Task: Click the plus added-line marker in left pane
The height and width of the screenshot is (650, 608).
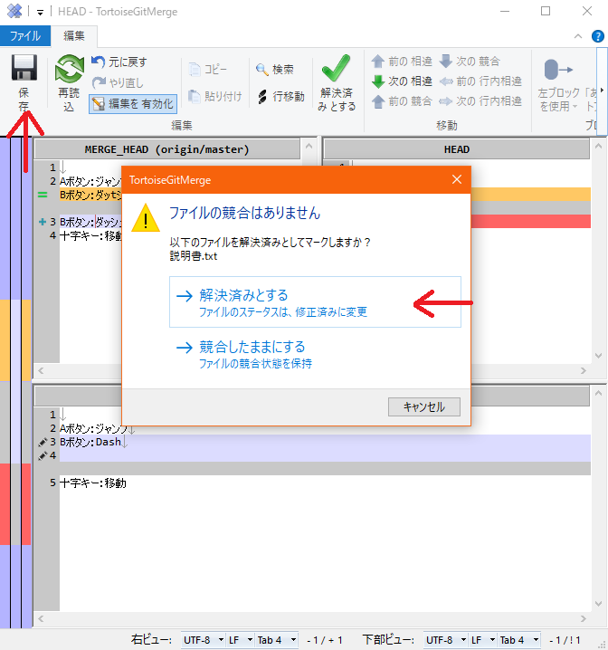Action: coord(42,222)
